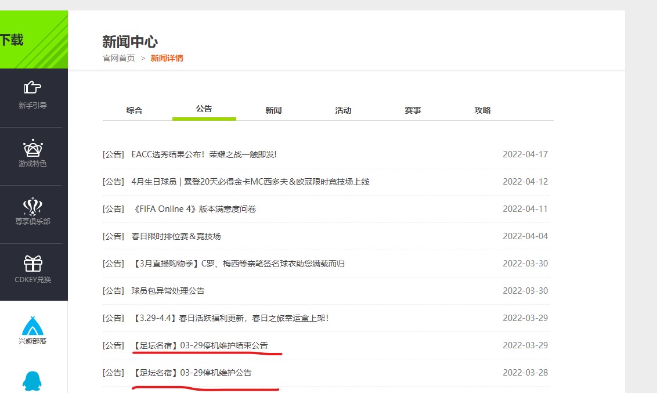Click the date 2022-04-11
This screenshot has width=657, height=393.
click(x=525, y=208)
